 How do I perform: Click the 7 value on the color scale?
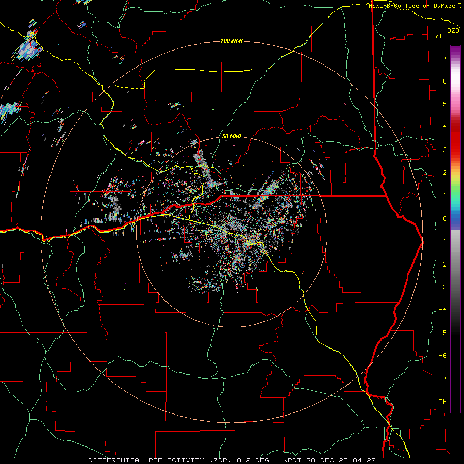(445, 58)
